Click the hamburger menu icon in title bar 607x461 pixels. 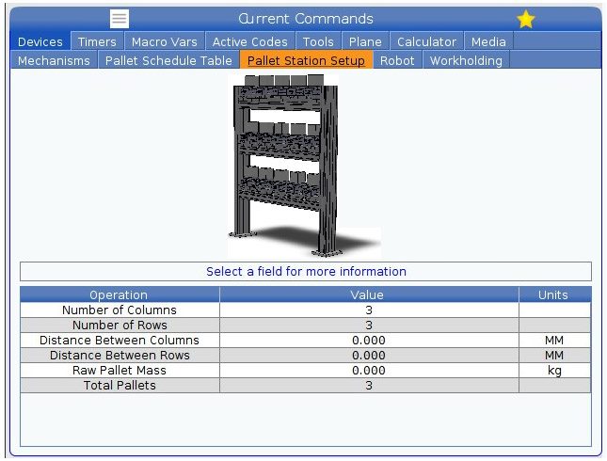[x=120, y=19]
